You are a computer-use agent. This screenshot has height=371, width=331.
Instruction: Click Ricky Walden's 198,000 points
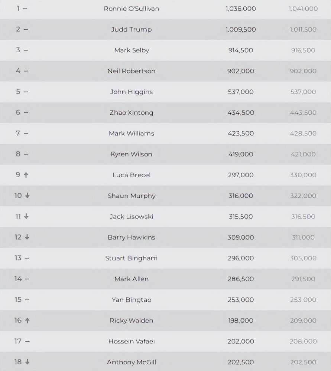(x=241, y=321)
